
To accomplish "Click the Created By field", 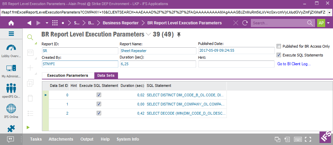I will tap(80, 64).
